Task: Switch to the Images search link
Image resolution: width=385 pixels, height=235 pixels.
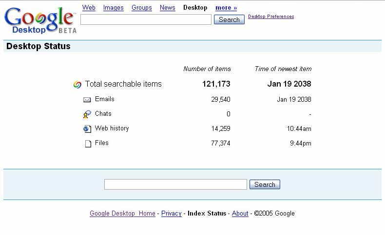Action: [x=113, y=8]
